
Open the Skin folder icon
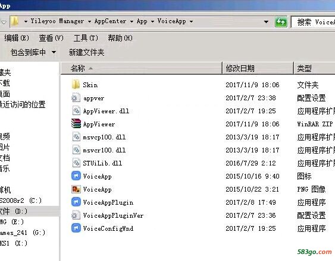coord(76,85)
